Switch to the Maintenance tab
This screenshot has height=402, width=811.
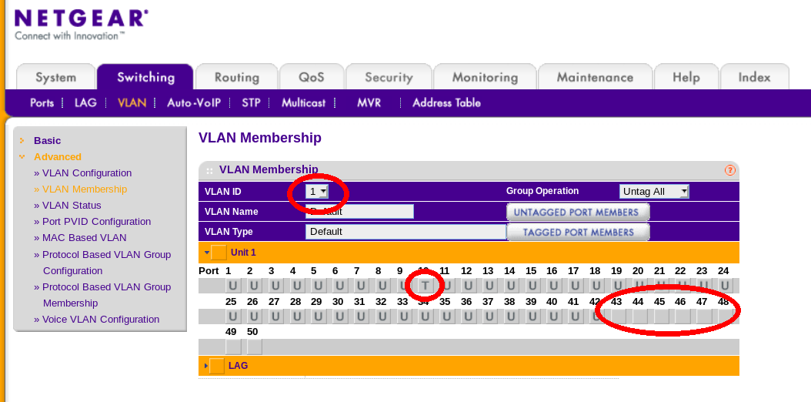click(x=595, y=77)
